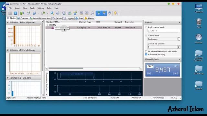Click the Trash desktop icon
Viewport: 207px width, 116px height.
click(x=199, y=23)
